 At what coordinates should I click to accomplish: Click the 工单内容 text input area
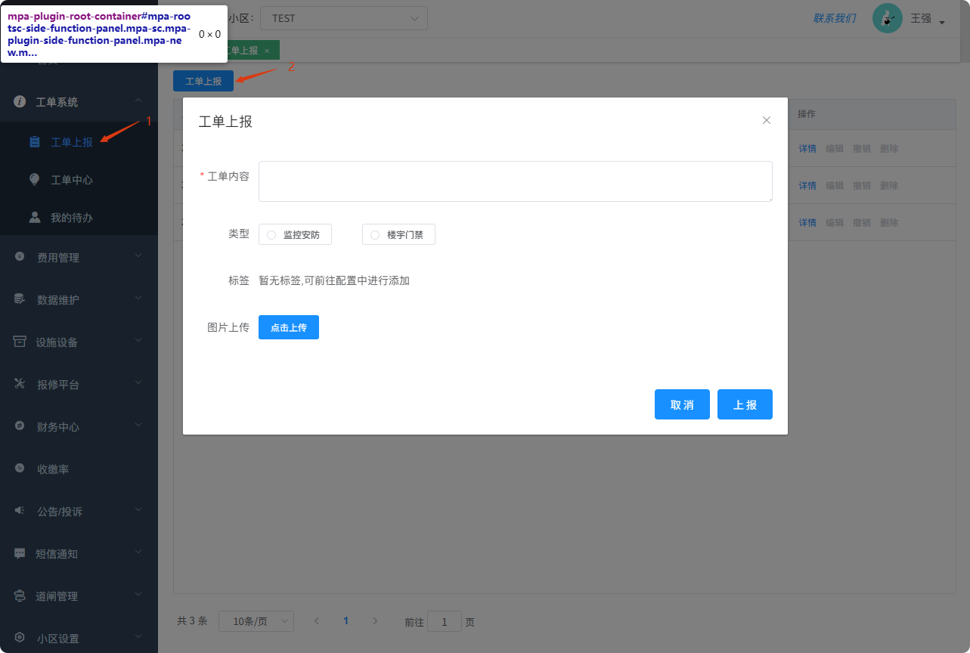[x=514, y=181]
